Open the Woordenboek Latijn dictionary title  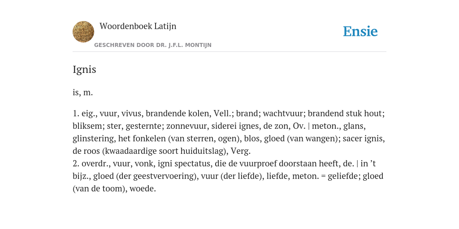(138, 26)
